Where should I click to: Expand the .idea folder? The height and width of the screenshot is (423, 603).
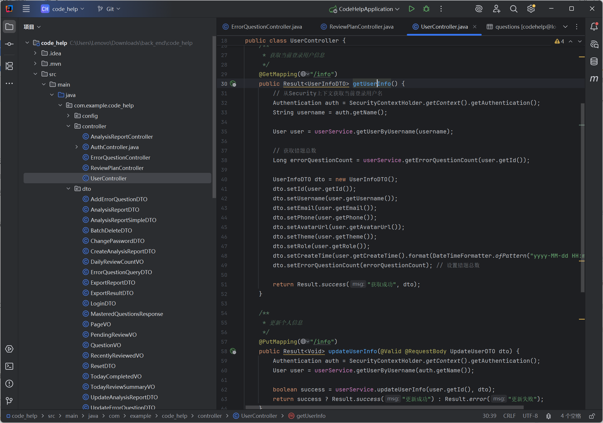coord(35,53)
